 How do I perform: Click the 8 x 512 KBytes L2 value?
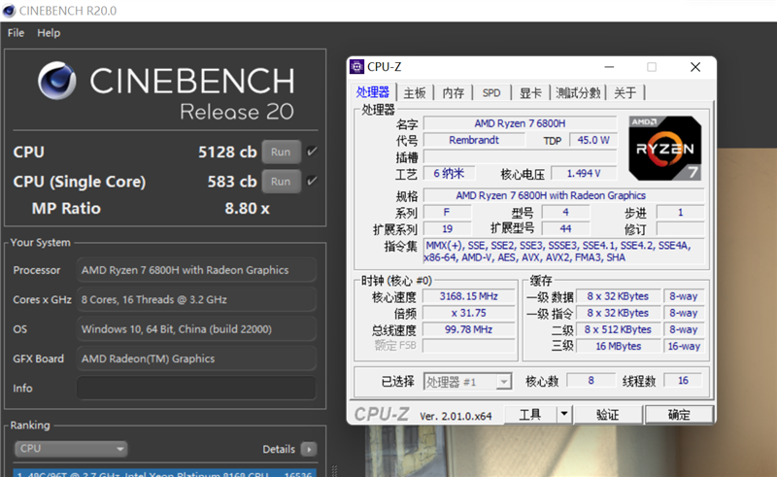pyautogui.click(x=618, y=329)
